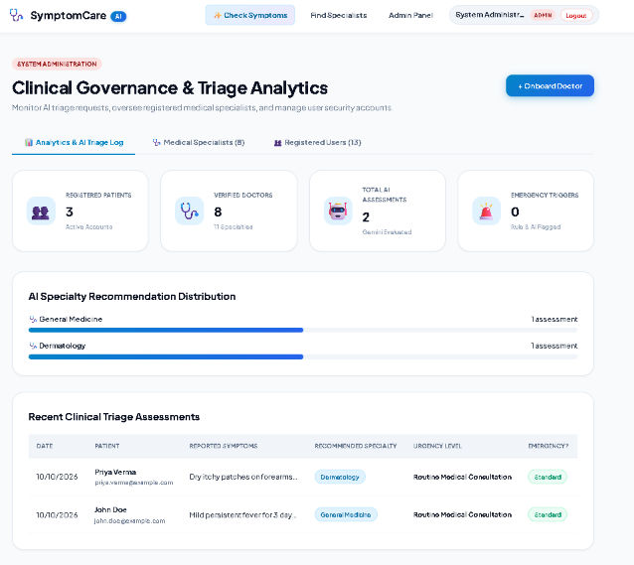Click the red ADMIN role badge
634x565 pixels.
coord(543,15)
